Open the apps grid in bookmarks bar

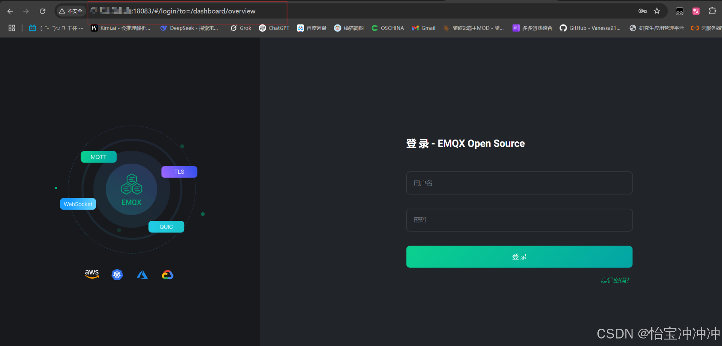click(x=12, y=28)
